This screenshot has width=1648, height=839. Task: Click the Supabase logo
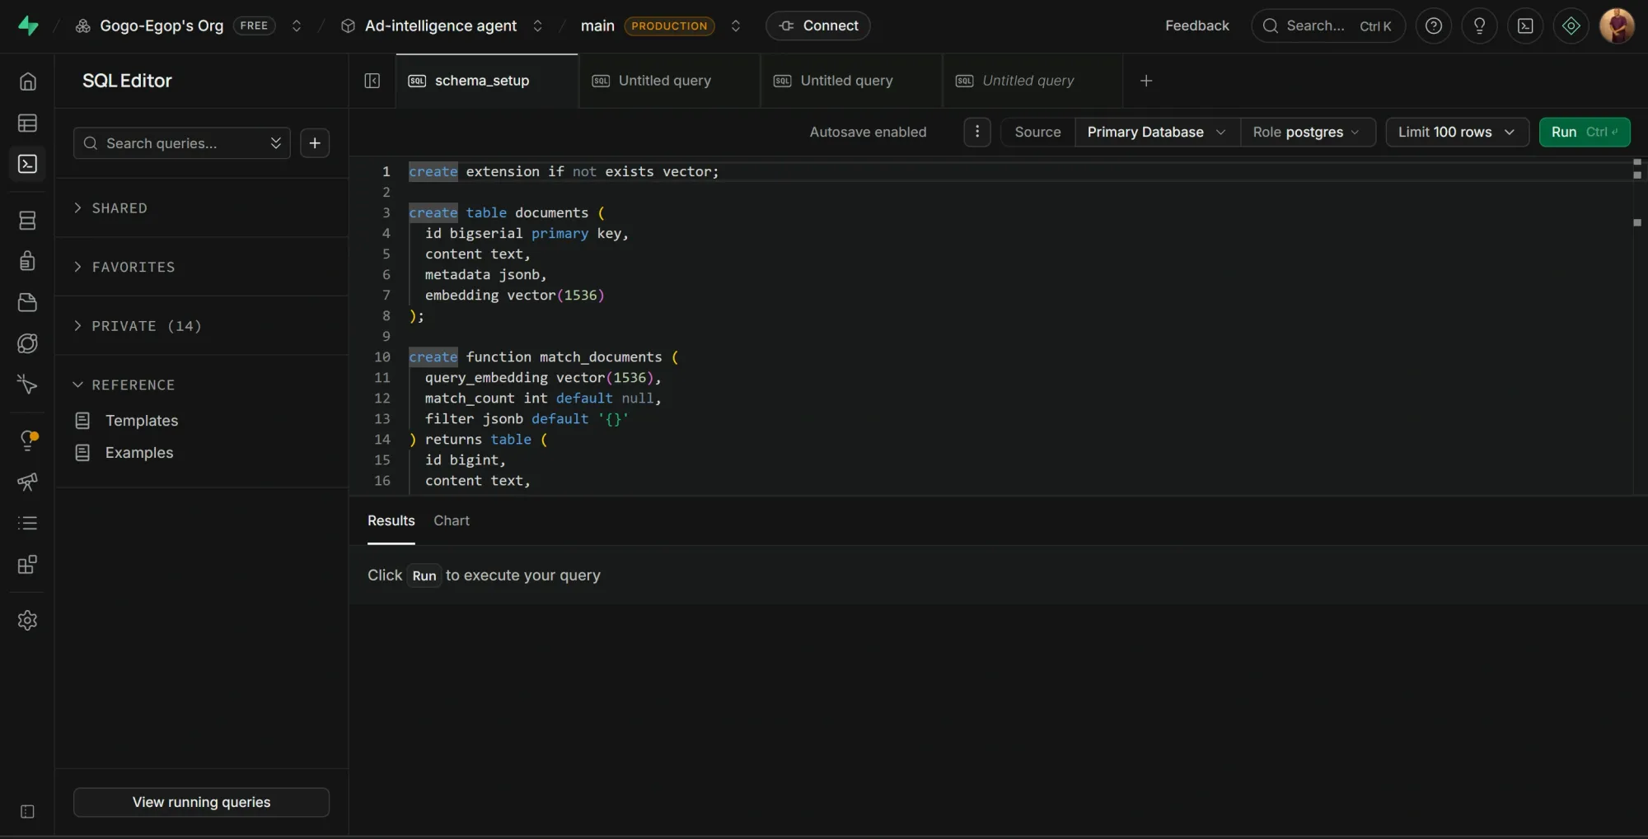click(28, 26)
